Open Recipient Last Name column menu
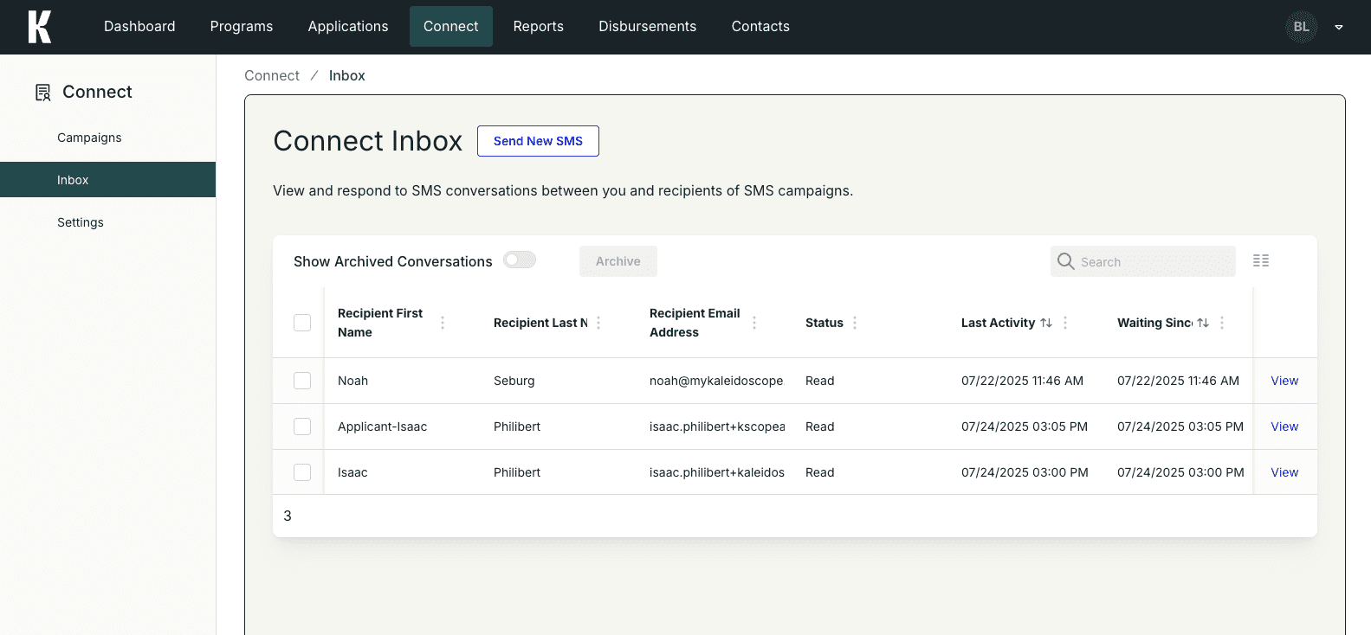1371x635 pixels. (x=598, y=323)
